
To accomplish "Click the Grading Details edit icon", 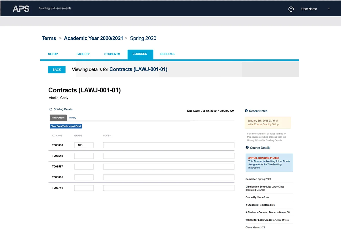I will click(x=51, y=109).
